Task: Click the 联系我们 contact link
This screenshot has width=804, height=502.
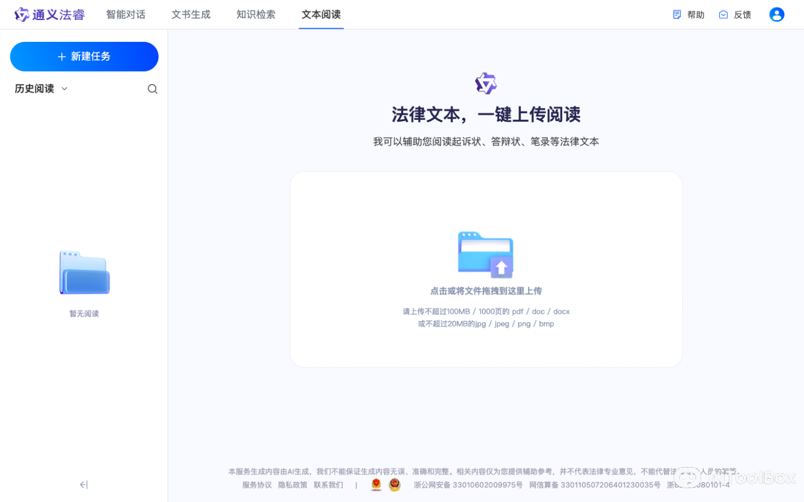Action: (328, 484)
